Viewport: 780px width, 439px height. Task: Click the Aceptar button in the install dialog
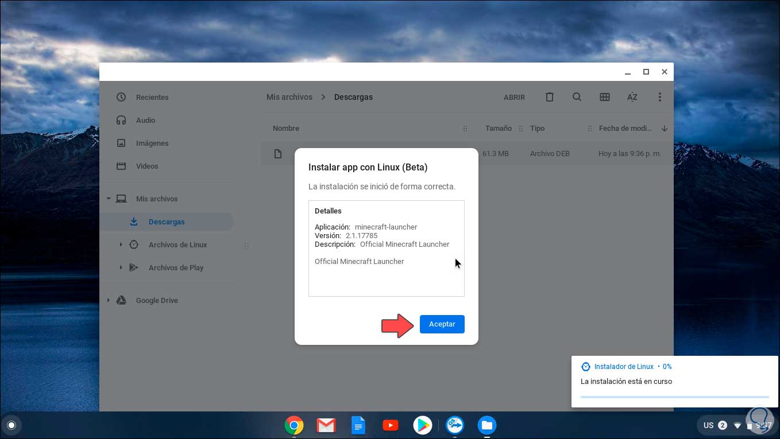(x=442, y=324)
